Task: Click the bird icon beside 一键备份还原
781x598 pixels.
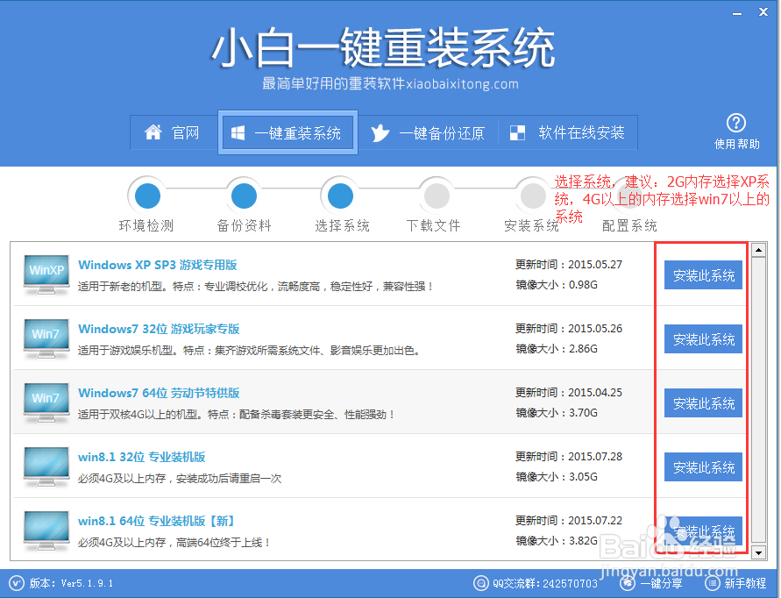Action: (x=380, y=133)
